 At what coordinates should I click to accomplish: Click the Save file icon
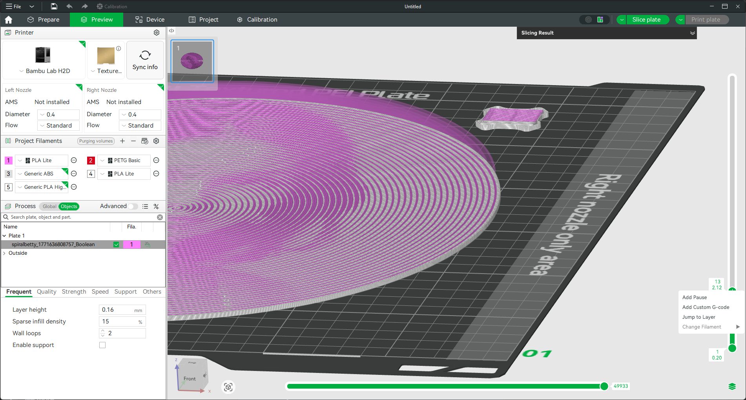[x=54, y=6]
